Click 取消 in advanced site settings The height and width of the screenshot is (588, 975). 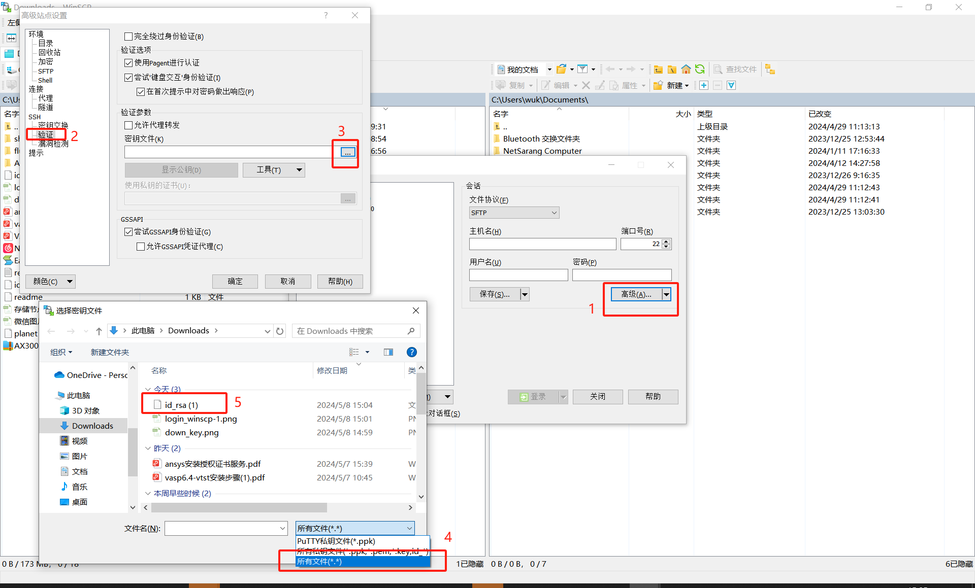[x=288, y=282]
